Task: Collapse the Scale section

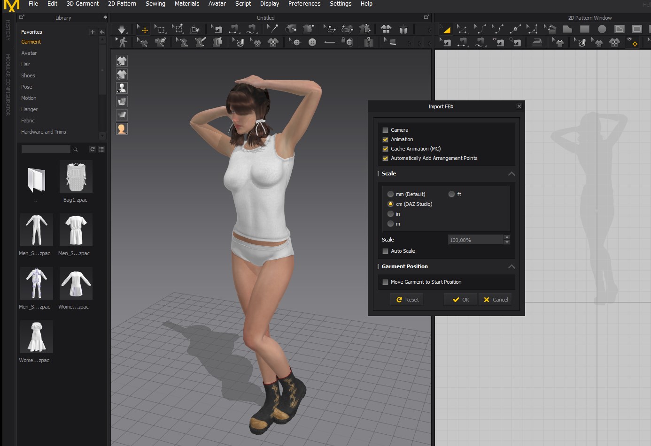Action: click(x=512, y=174)
